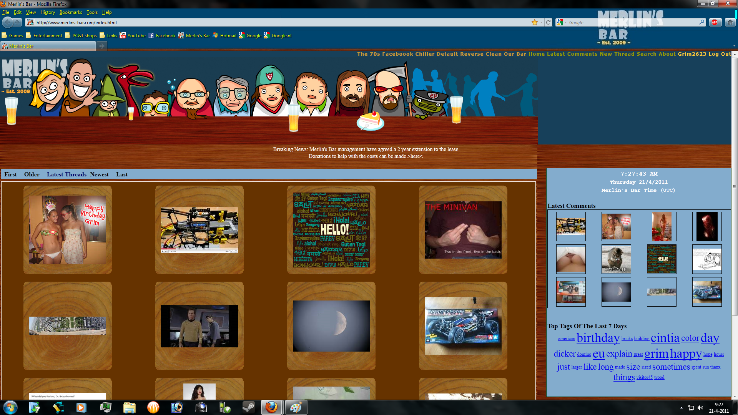
Task: Open the Star Trek thread thumbnail
Action: (x=199, y=326)
